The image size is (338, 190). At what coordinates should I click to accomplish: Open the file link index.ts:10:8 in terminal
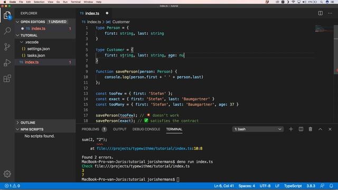(x=149, y=148)
